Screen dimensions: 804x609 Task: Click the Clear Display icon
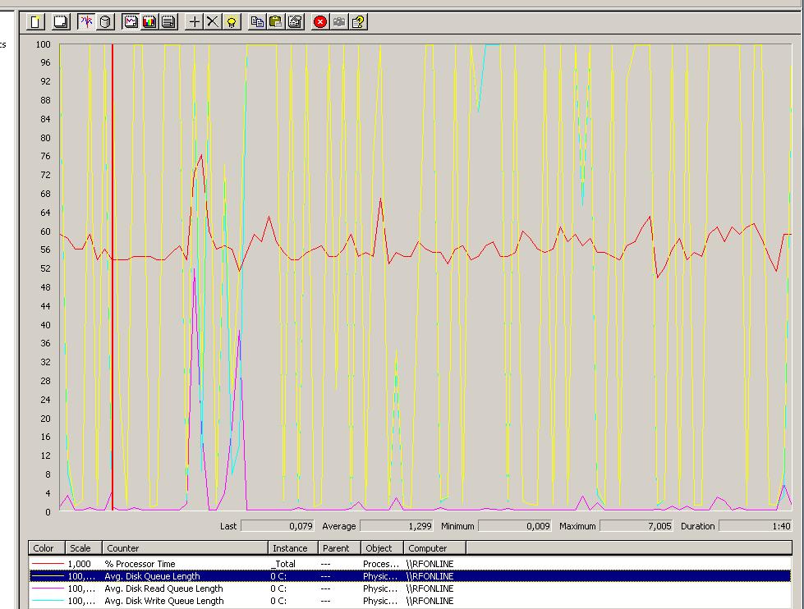(60, 22)
